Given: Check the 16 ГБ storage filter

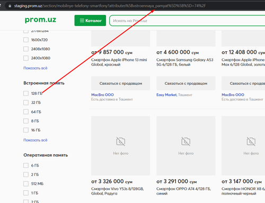Looking at the screenshot, I should point(26,130).
